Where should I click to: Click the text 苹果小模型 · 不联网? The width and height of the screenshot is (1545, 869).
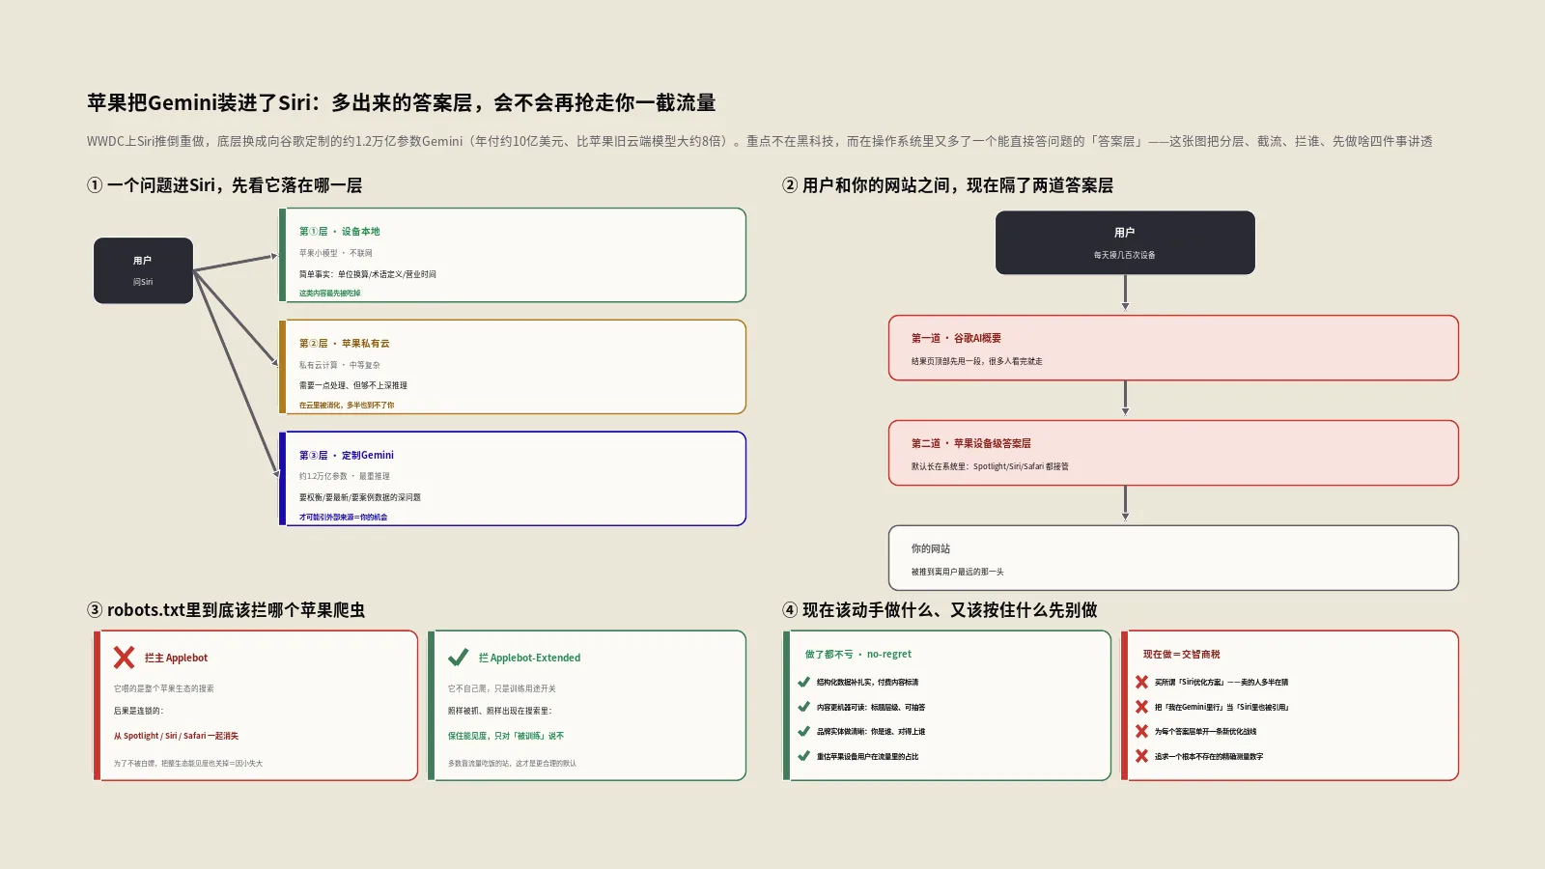point(335,253)
